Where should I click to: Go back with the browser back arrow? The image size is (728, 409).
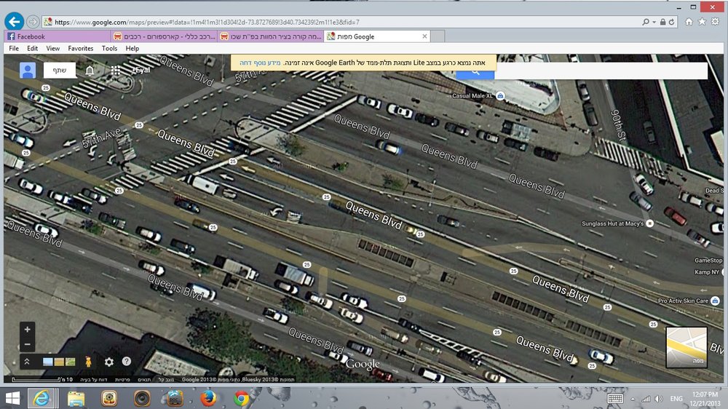pyautogui.click(x=15, y=21)
